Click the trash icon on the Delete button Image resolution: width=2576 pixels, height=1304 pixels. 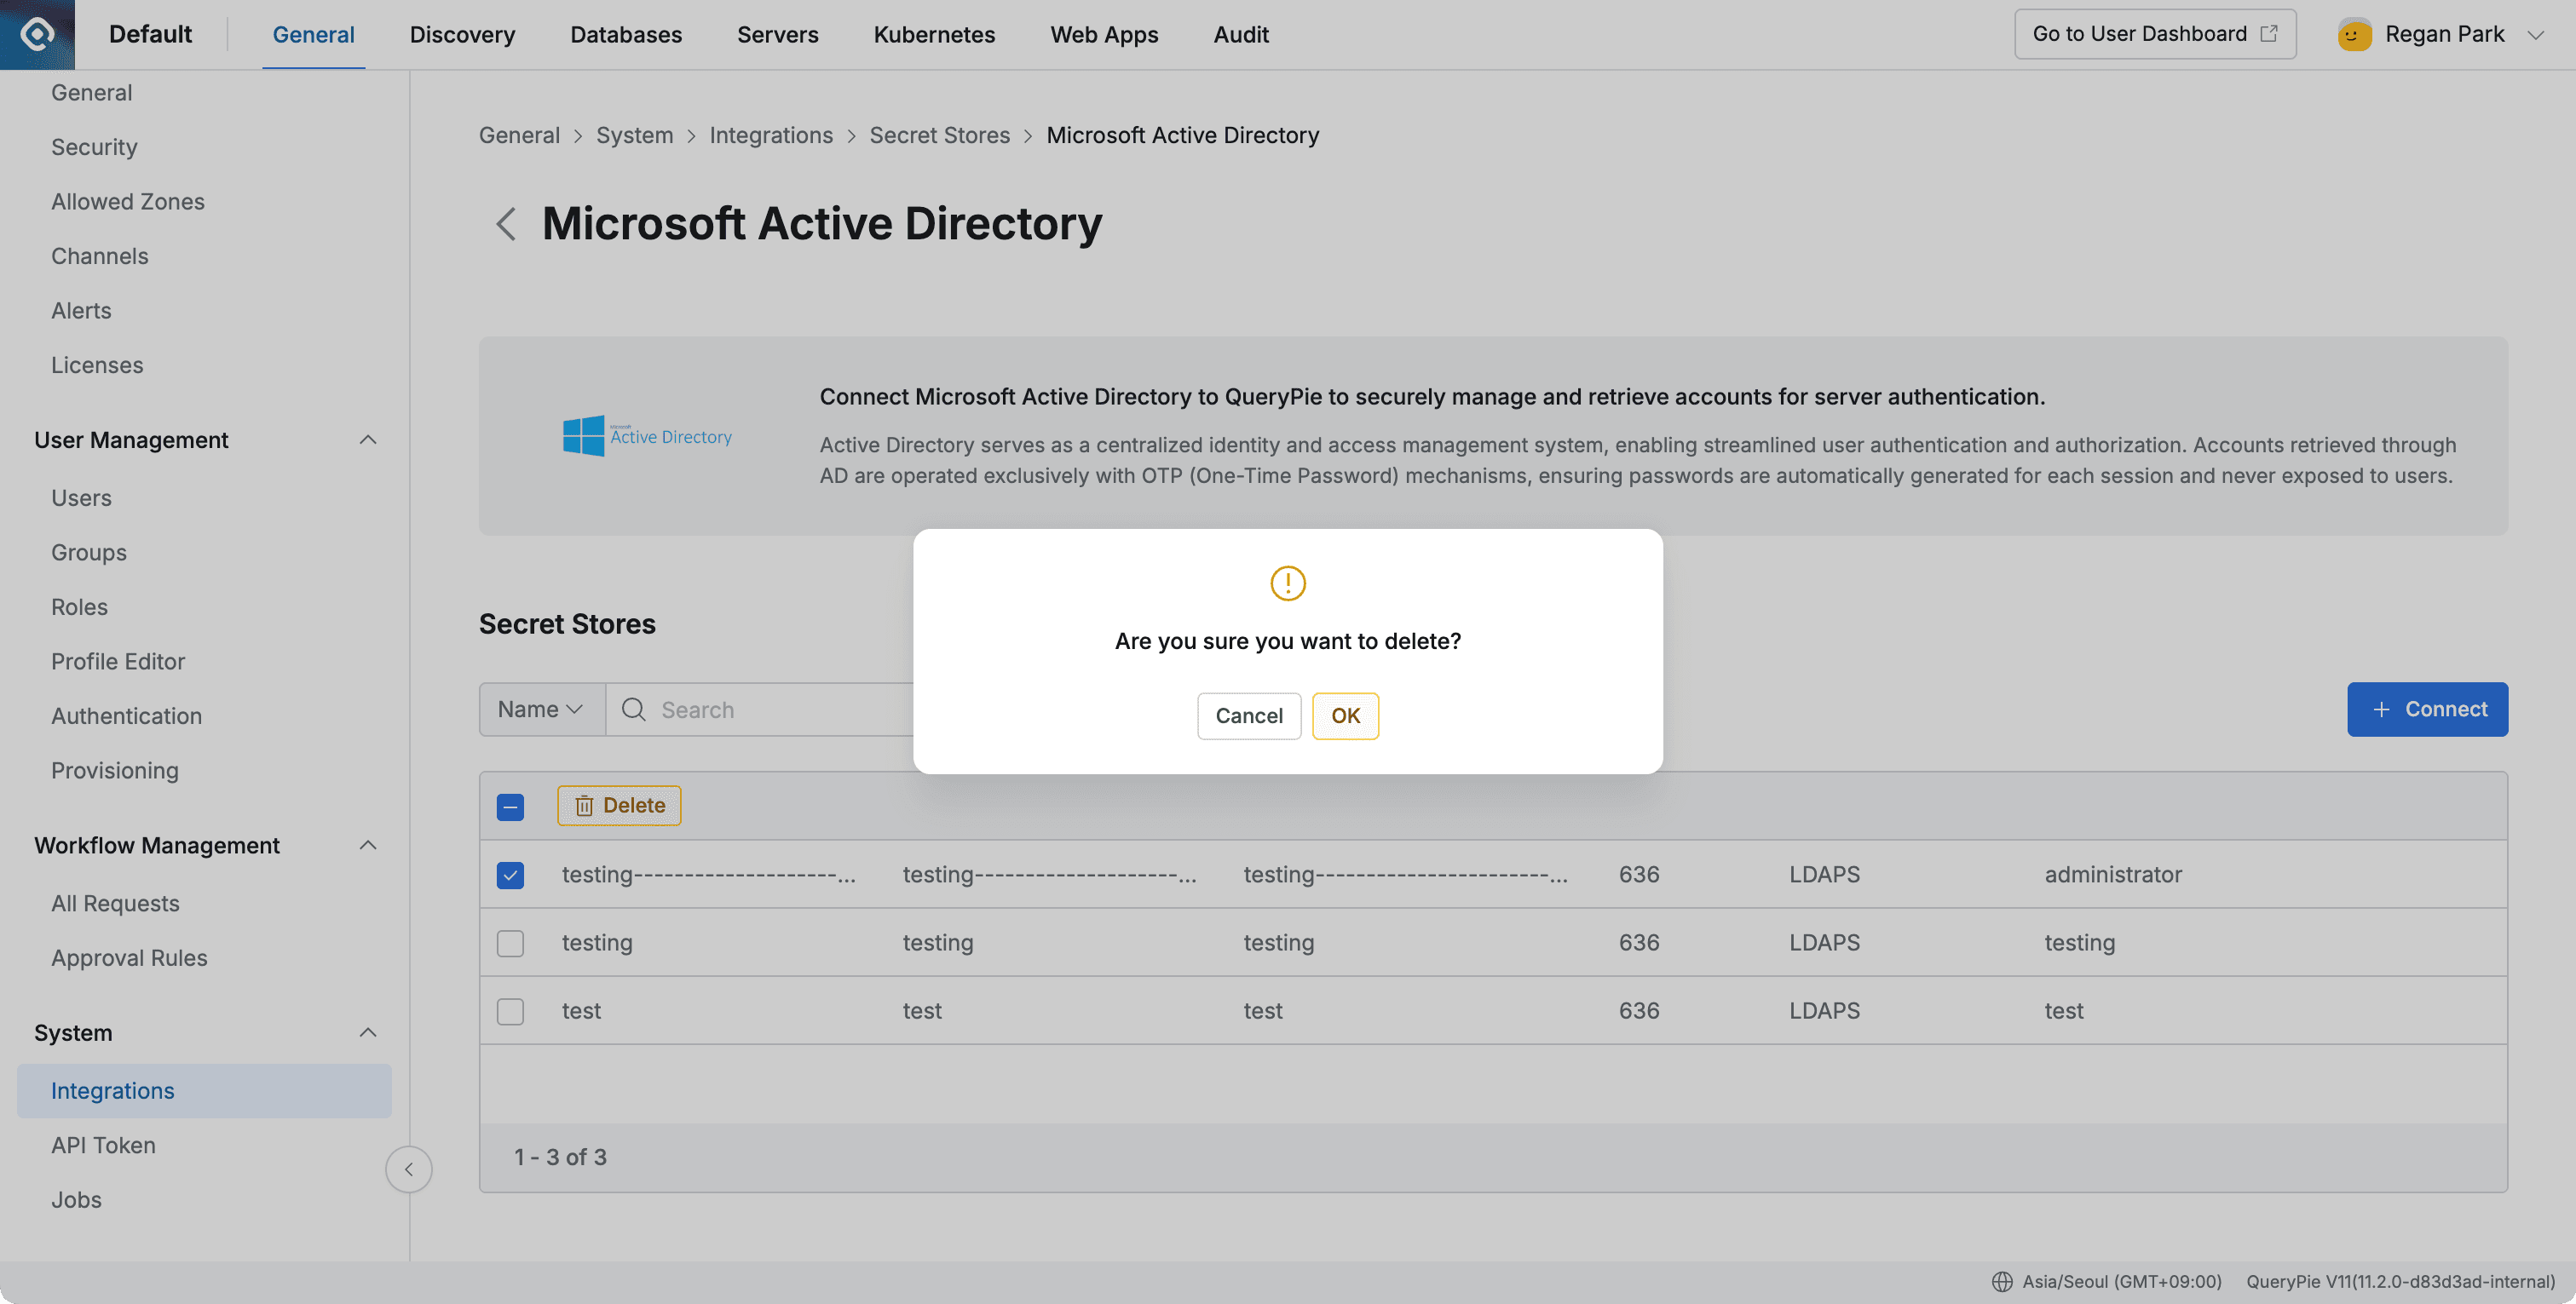(584, 804)
